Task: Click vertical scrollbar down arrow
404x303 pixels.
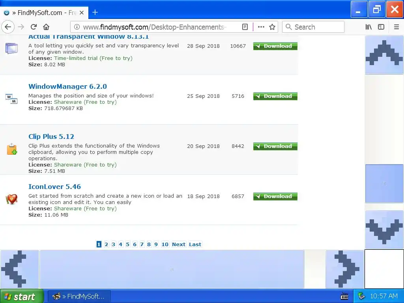Action: coord(384,229)
